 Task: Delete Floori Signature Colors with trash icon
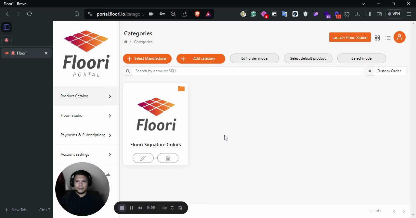(168, 158)
